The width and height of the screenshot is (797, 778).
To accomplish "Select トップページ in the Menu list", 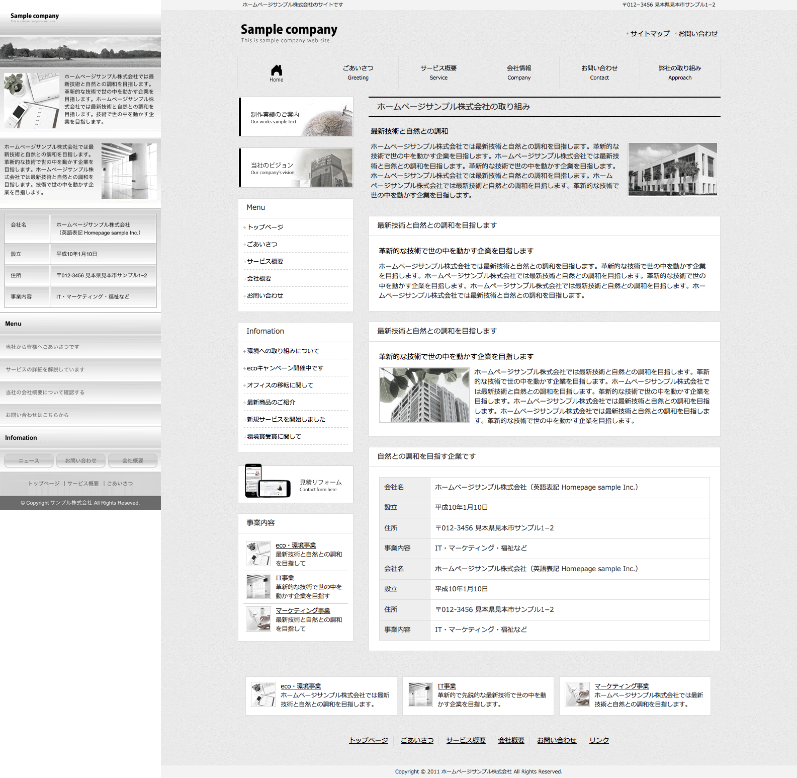I will point(265,227).
